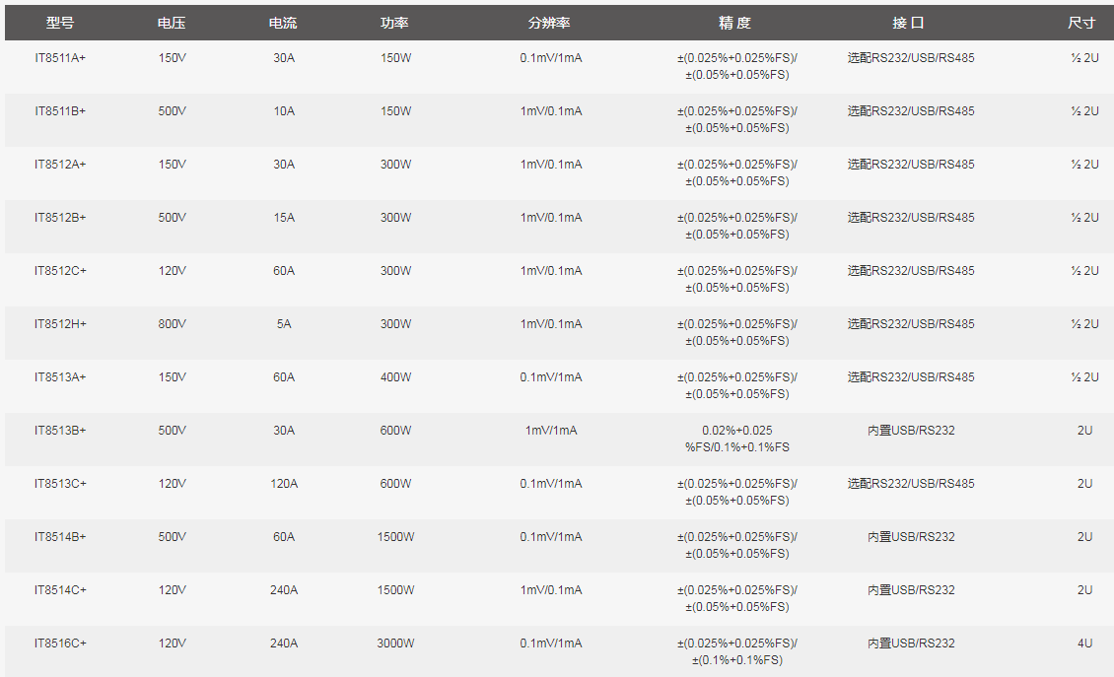Select the IT8512H+ model link
Image resolution: width=1114 pixels, height=677 pixels.
(x=60, y=324)
